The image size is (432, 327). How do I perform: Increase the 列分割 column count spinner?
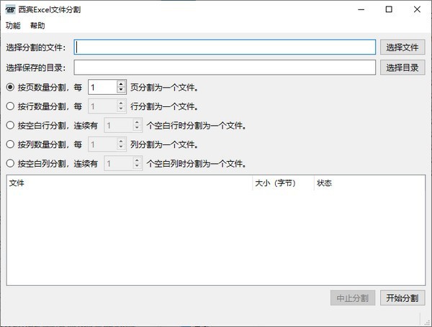(x=121, y=141)
